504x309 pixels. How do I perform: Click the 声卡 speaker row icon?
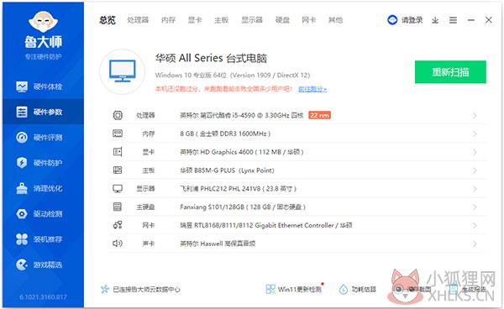coord(118,244)
